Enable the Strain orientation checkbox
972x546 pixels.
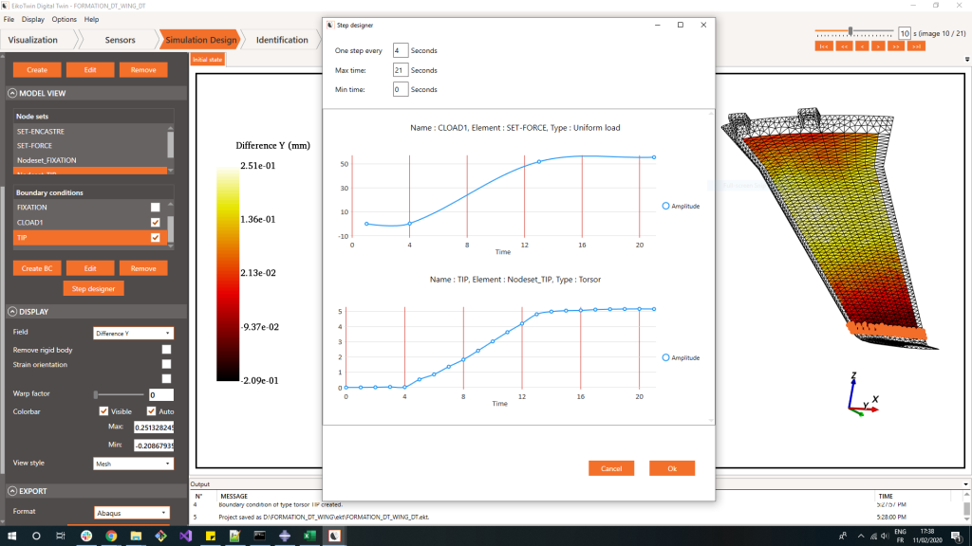click(x=166, y=364)
